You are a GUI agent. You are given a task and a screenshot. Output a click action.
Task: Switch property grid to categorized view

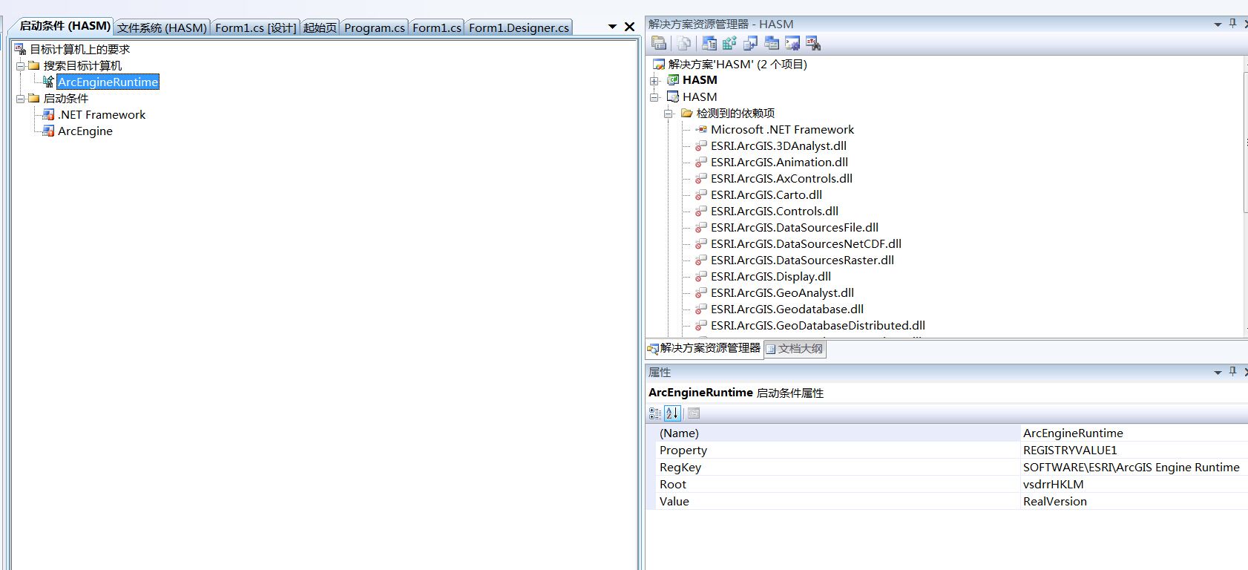(x=655, y=413)
